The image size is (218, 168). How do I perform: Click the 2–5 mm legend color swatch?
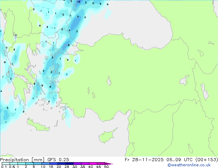[30, 164]
